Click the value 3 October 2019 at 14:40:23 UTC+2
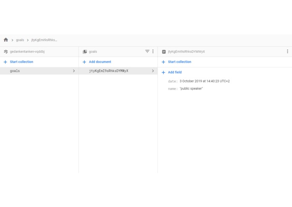This screenshot has height=207, width=292. (x=205, y=81)
